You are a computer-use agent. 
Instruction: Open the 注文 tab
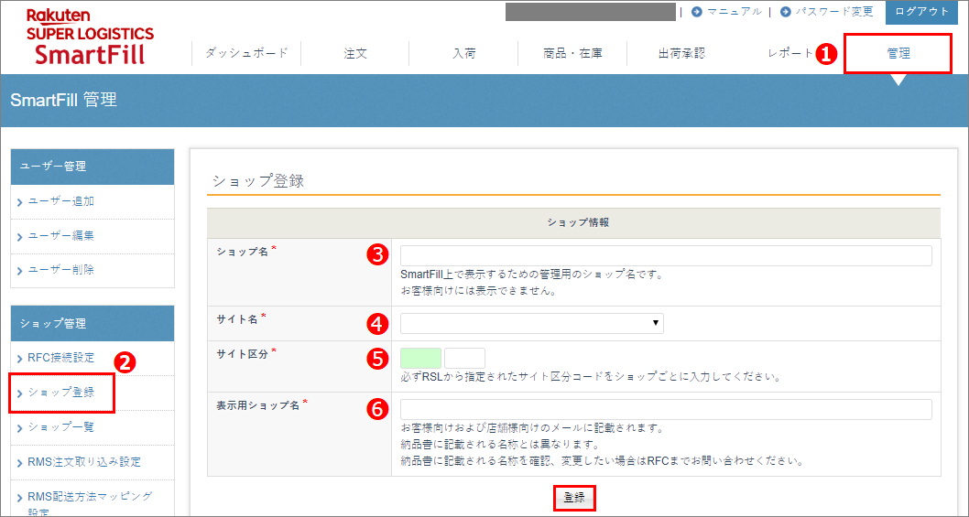(355, 53)
